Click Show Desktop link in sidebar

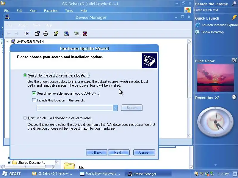pyautogui.click(x=212, y=32)
